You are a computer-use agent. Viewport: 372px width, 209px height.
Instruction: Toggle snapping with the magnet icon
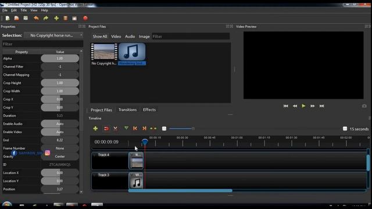[x=106, y=128]
